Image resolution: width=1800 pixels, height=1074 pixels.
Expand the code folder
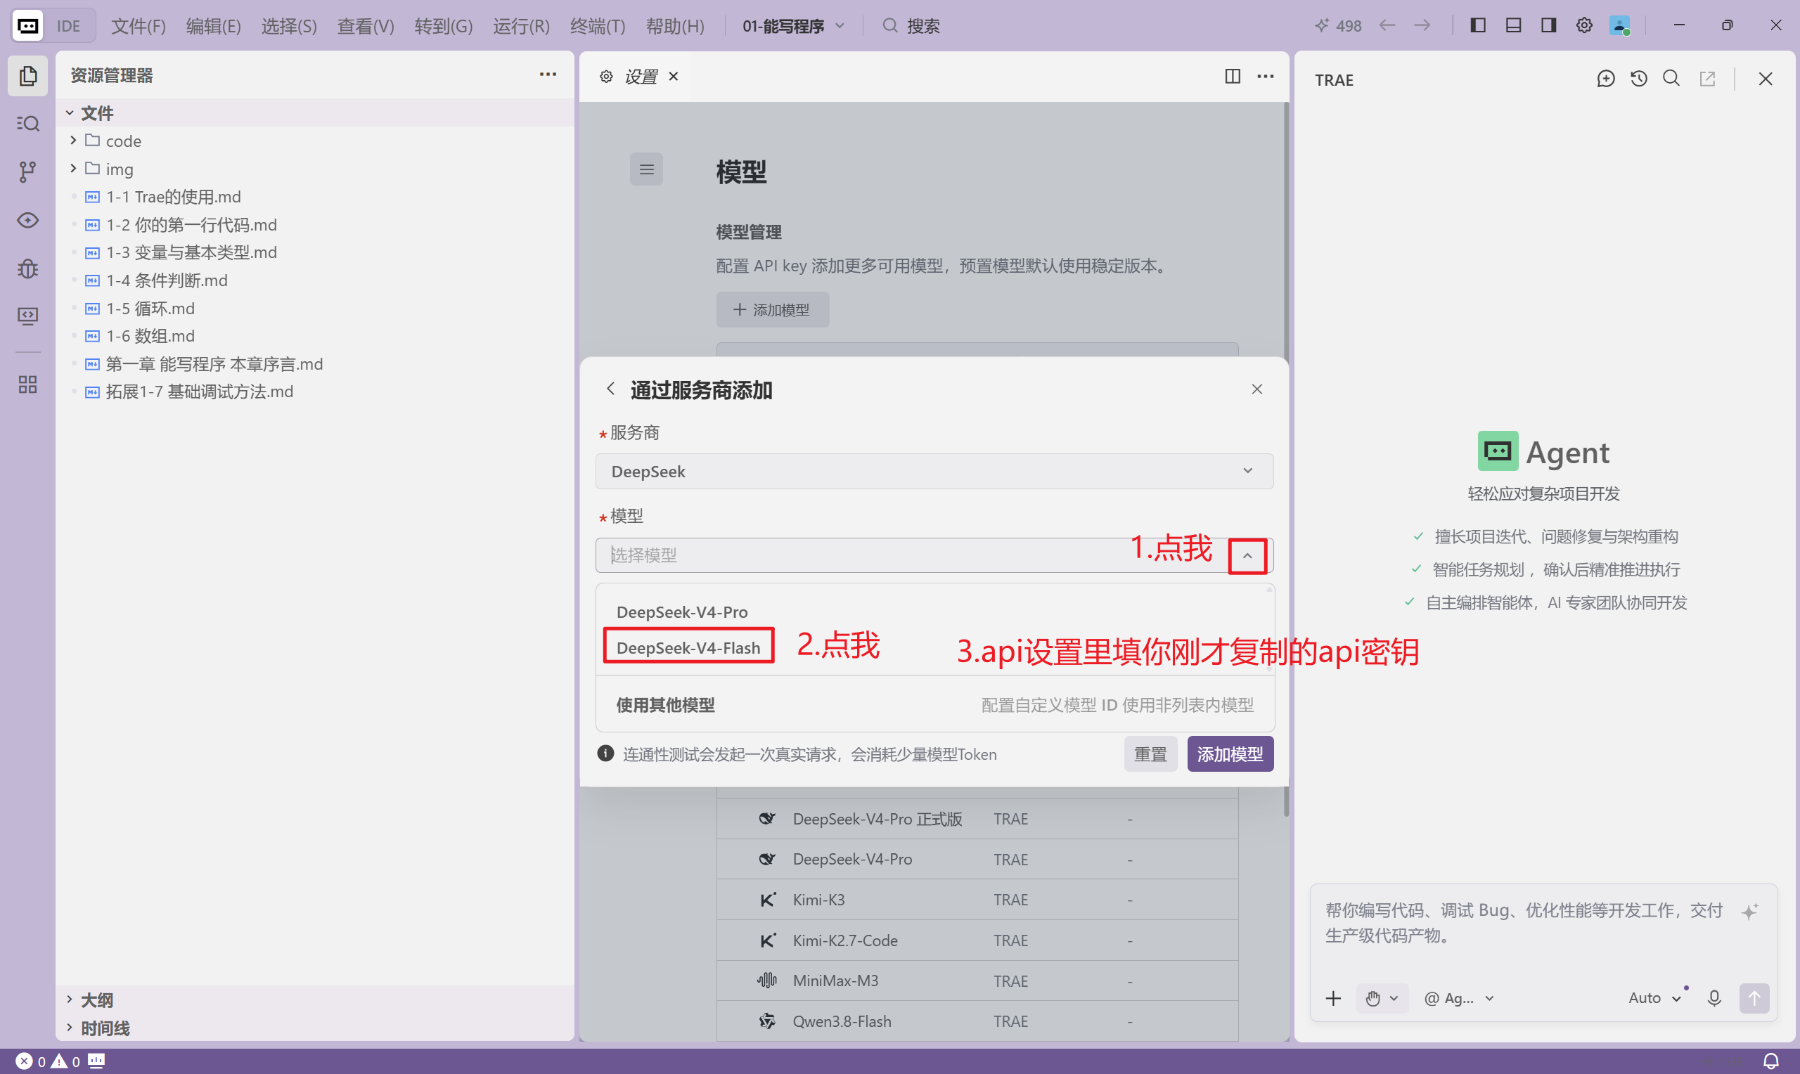click(x=73, y=141)
